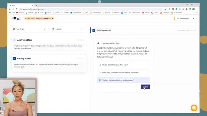Close the Blyp browser tab
207x116 pixels.
pyautogui.click(x=32, y=5)
